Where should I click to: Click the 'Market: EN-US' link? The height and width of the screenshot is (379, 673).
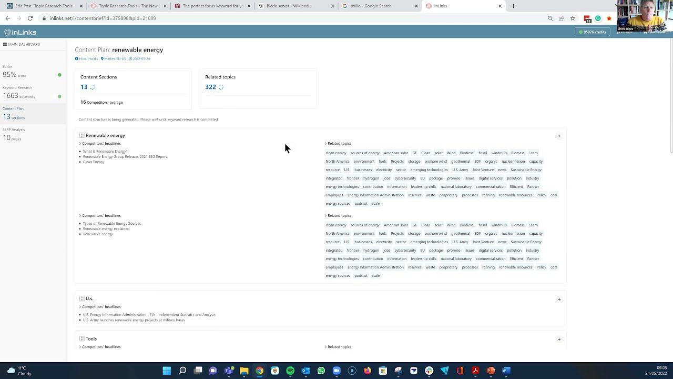pos(114,58)
